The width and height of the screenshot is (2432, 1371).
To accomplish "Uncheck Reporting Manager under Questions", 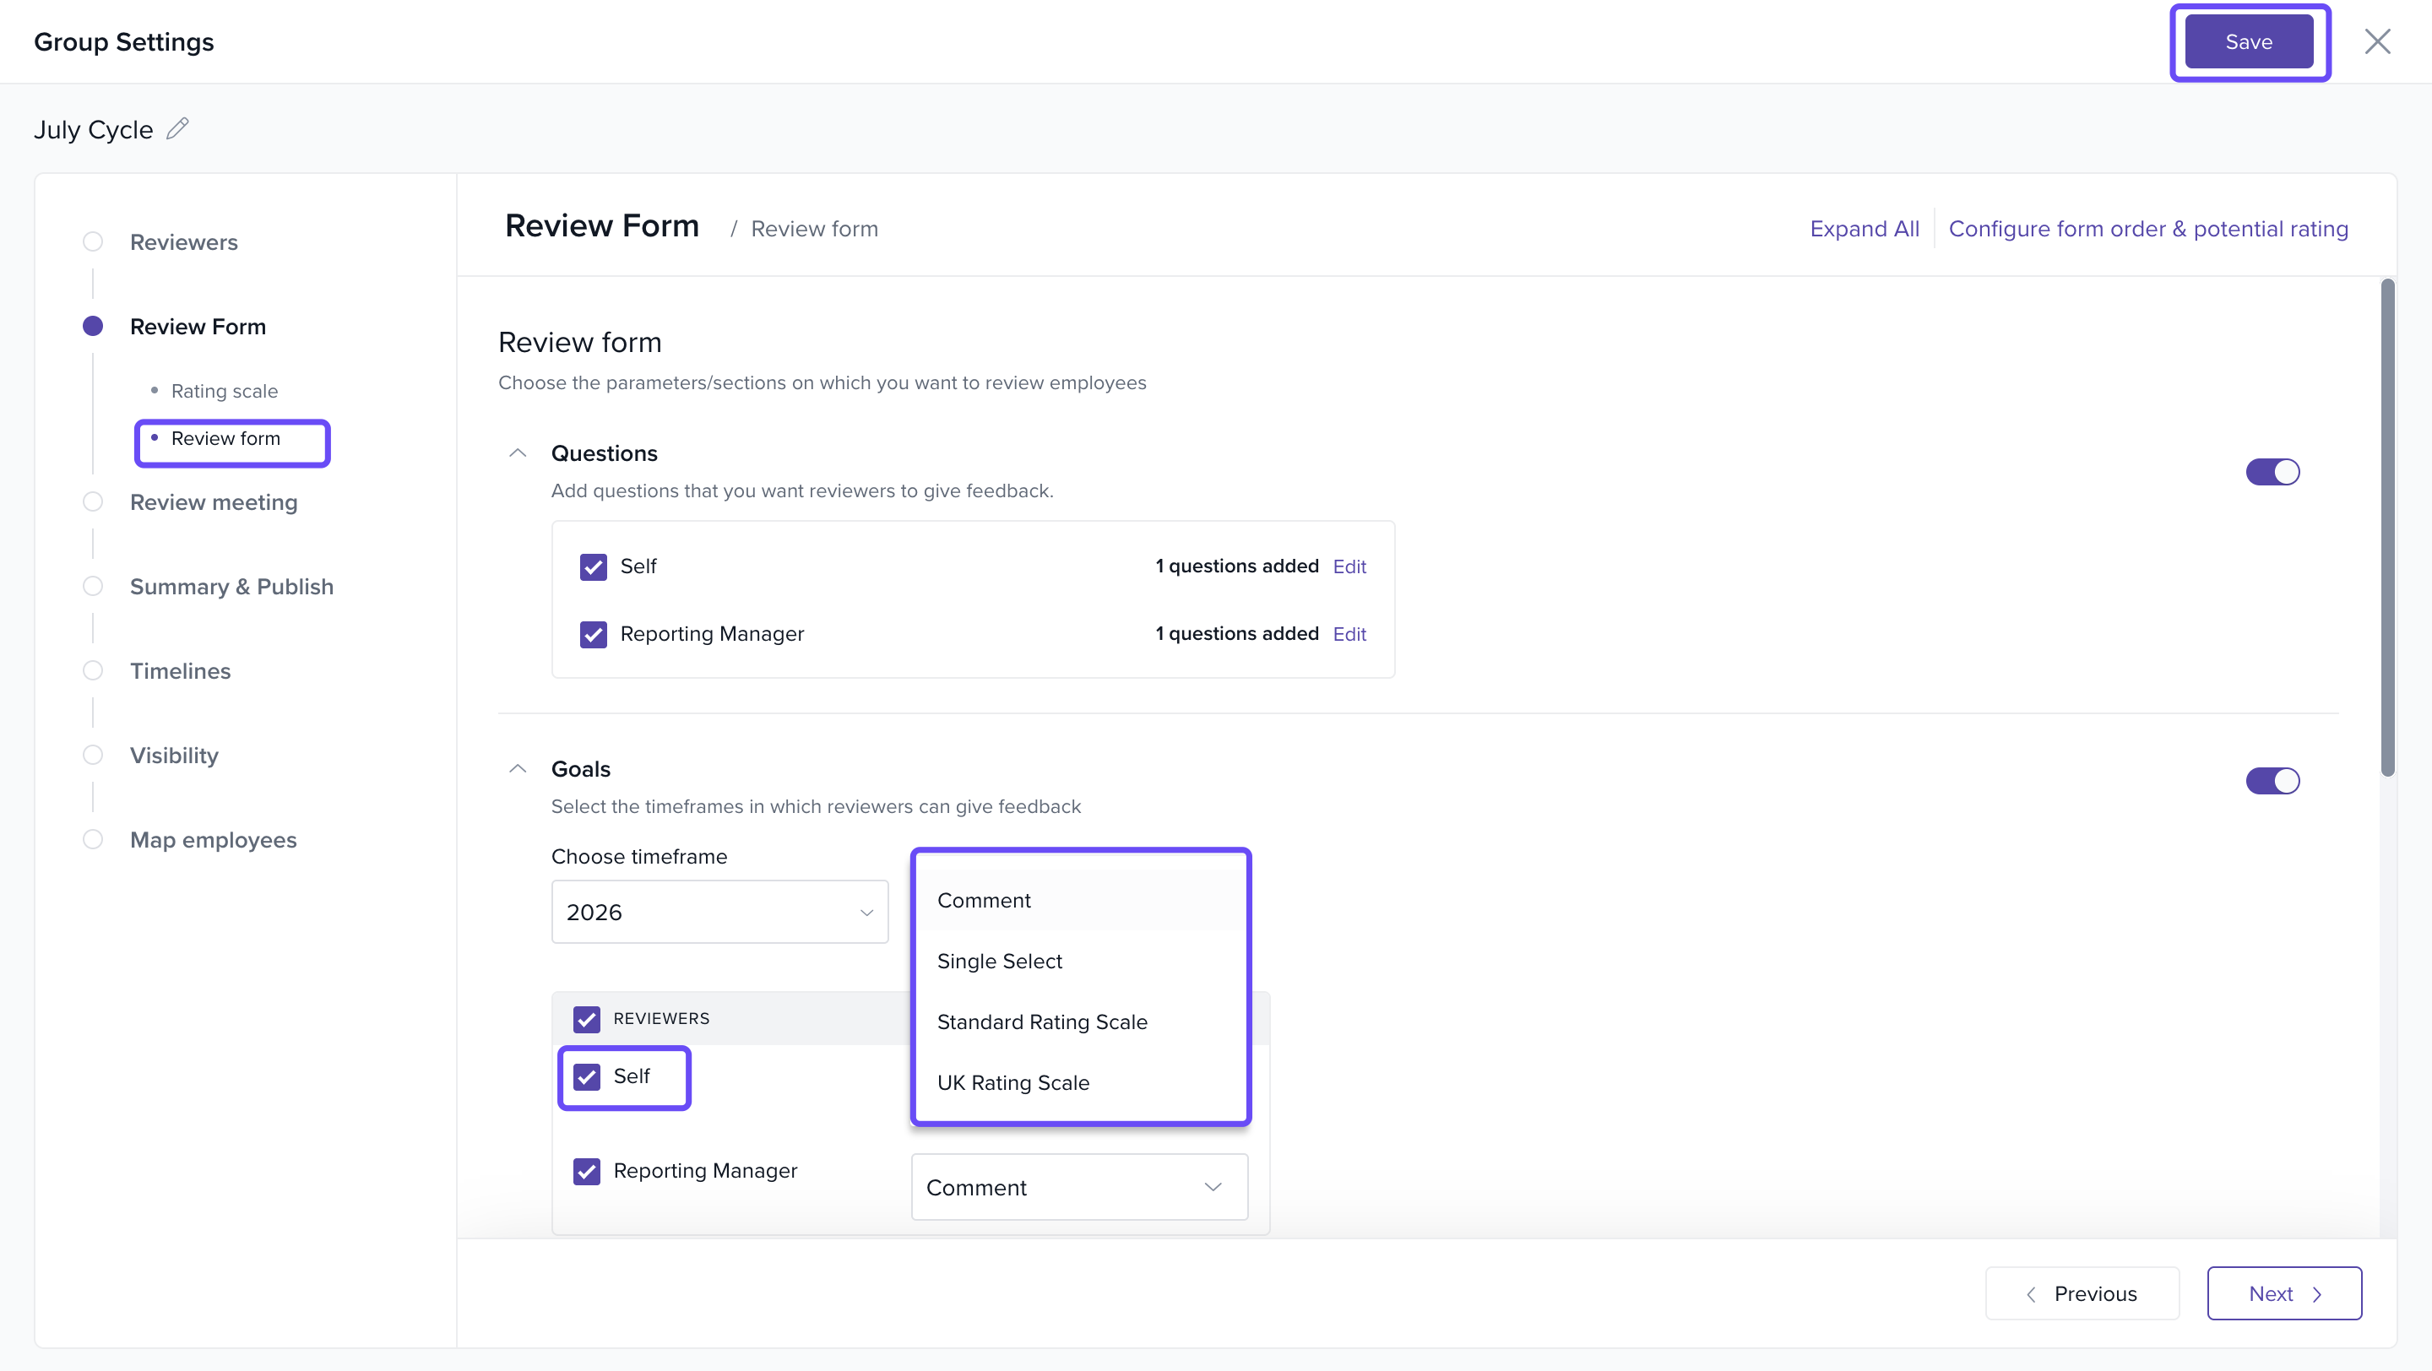I will coord(593,634).
